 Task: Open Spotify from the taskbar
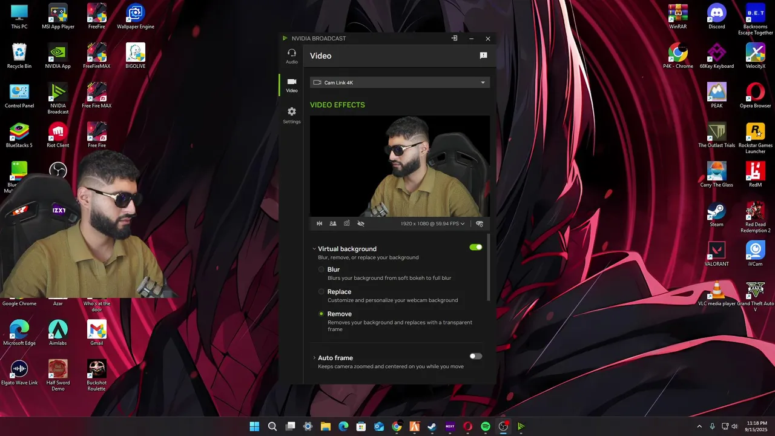(485, 426)
